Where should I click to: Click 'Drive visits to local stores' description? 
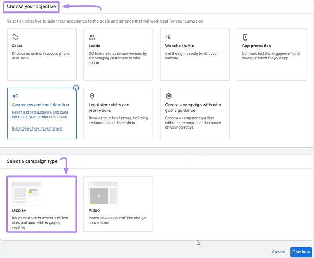pos(118,120)
